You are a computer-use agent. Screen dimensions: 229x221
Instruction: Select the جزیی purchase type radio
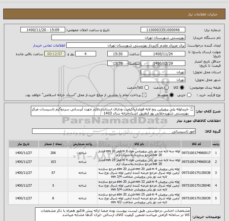coord(189,95)
